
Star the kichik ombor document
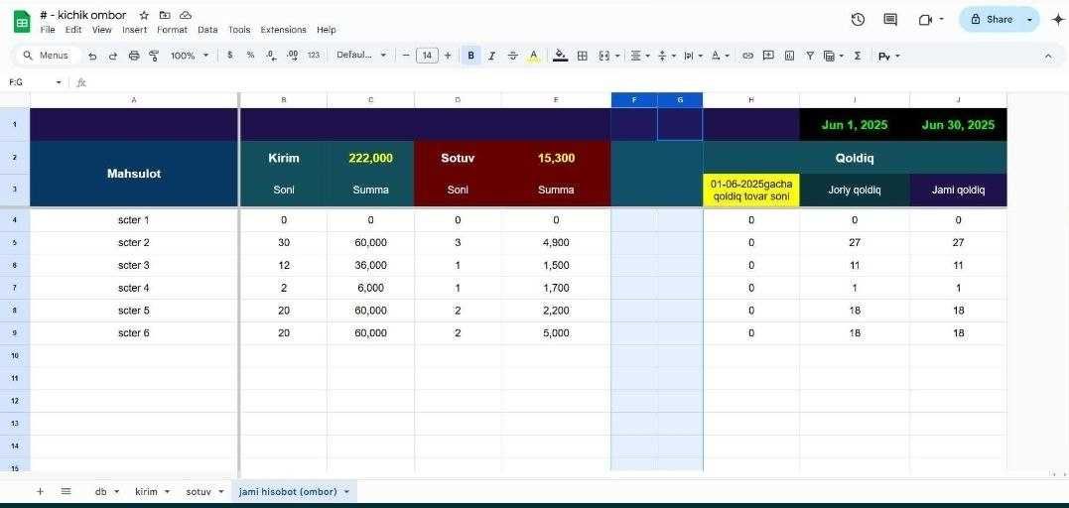pos(144,15)
